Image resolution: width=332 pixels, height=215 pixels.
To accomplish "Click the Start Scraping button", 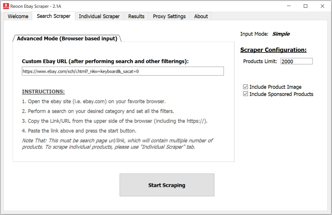I will click(x=167, y=185).
